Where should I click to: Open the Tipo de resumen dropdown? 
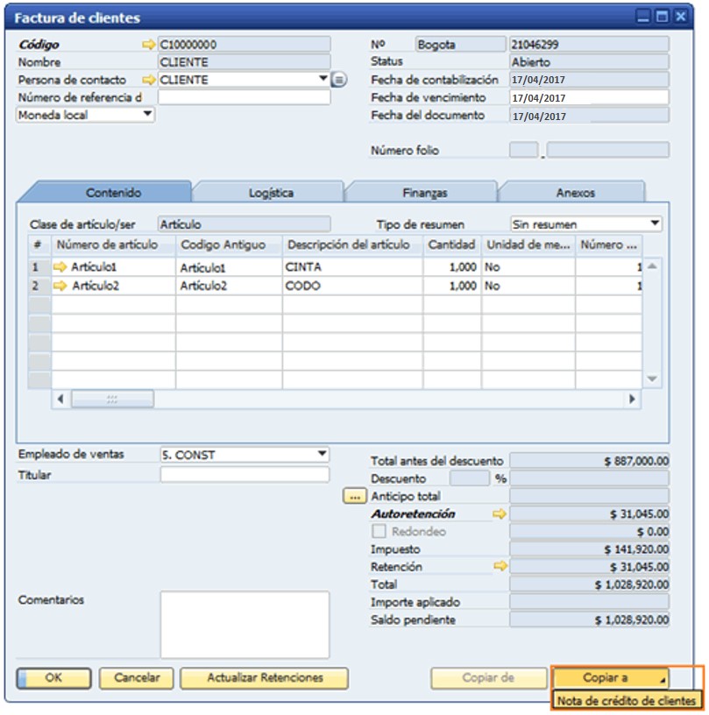coord(655,223)
